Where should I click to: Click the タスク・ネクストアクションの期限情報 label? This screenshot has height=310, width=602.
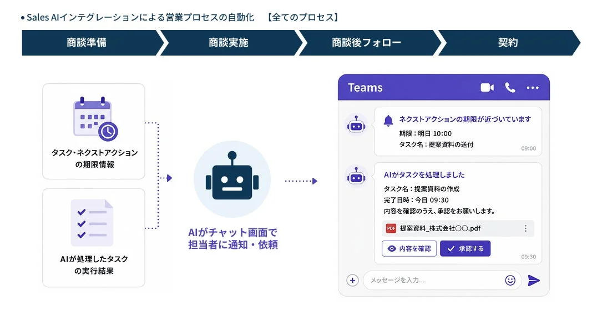click(94, 158)
